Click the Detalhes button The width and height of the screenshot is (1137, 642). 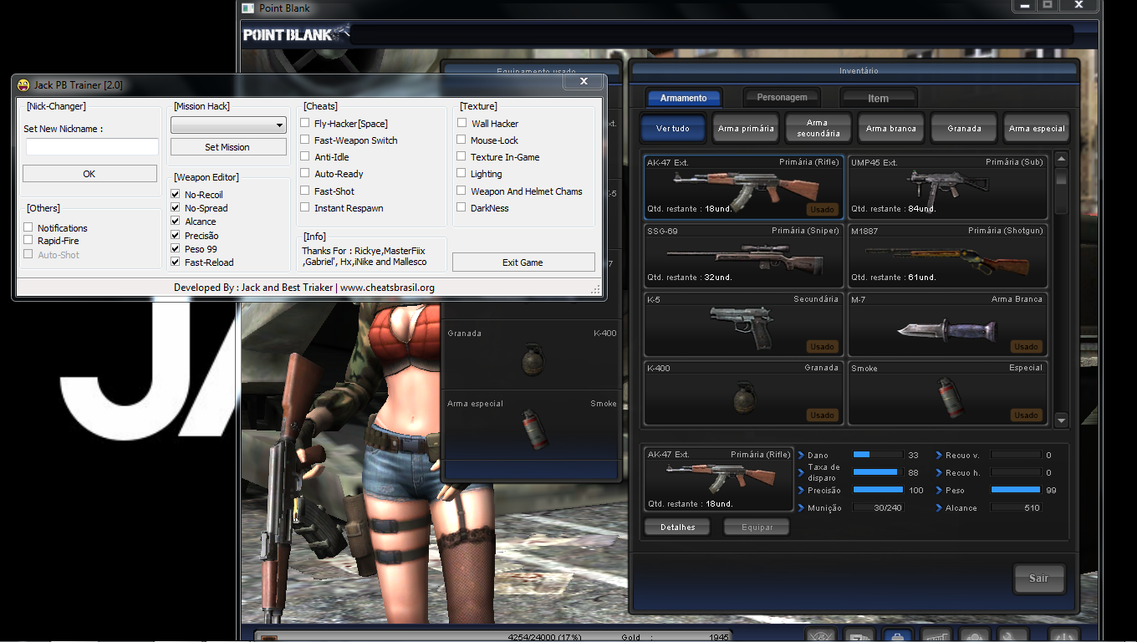pos(677,527)
